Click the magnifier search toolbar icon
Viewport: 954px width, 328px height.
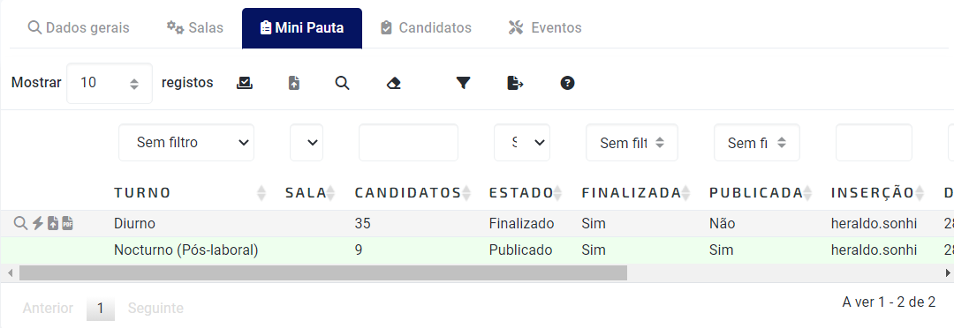343,83
